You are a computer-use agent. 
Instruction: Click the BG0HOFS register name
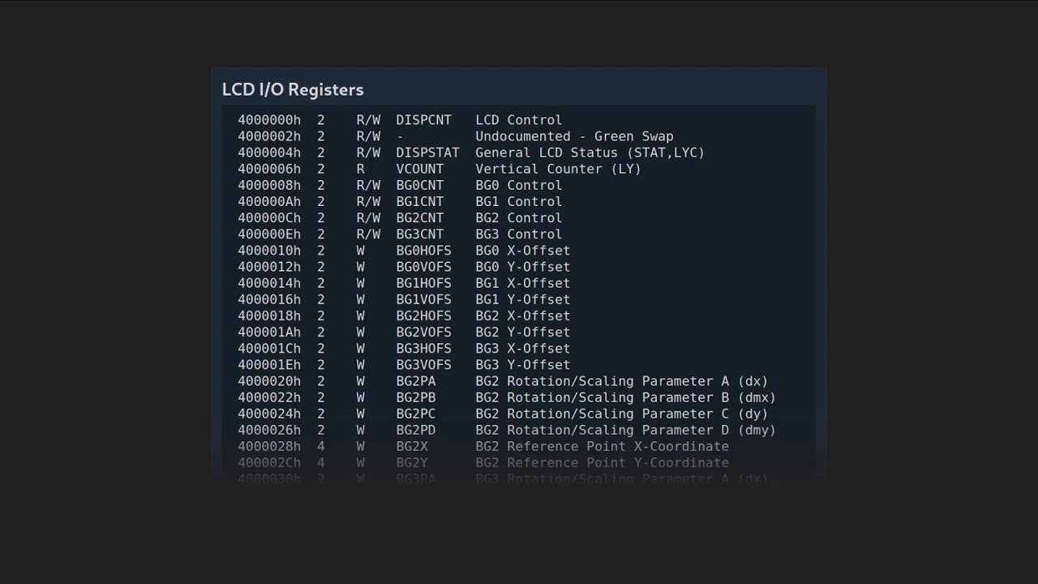(423, 251)
